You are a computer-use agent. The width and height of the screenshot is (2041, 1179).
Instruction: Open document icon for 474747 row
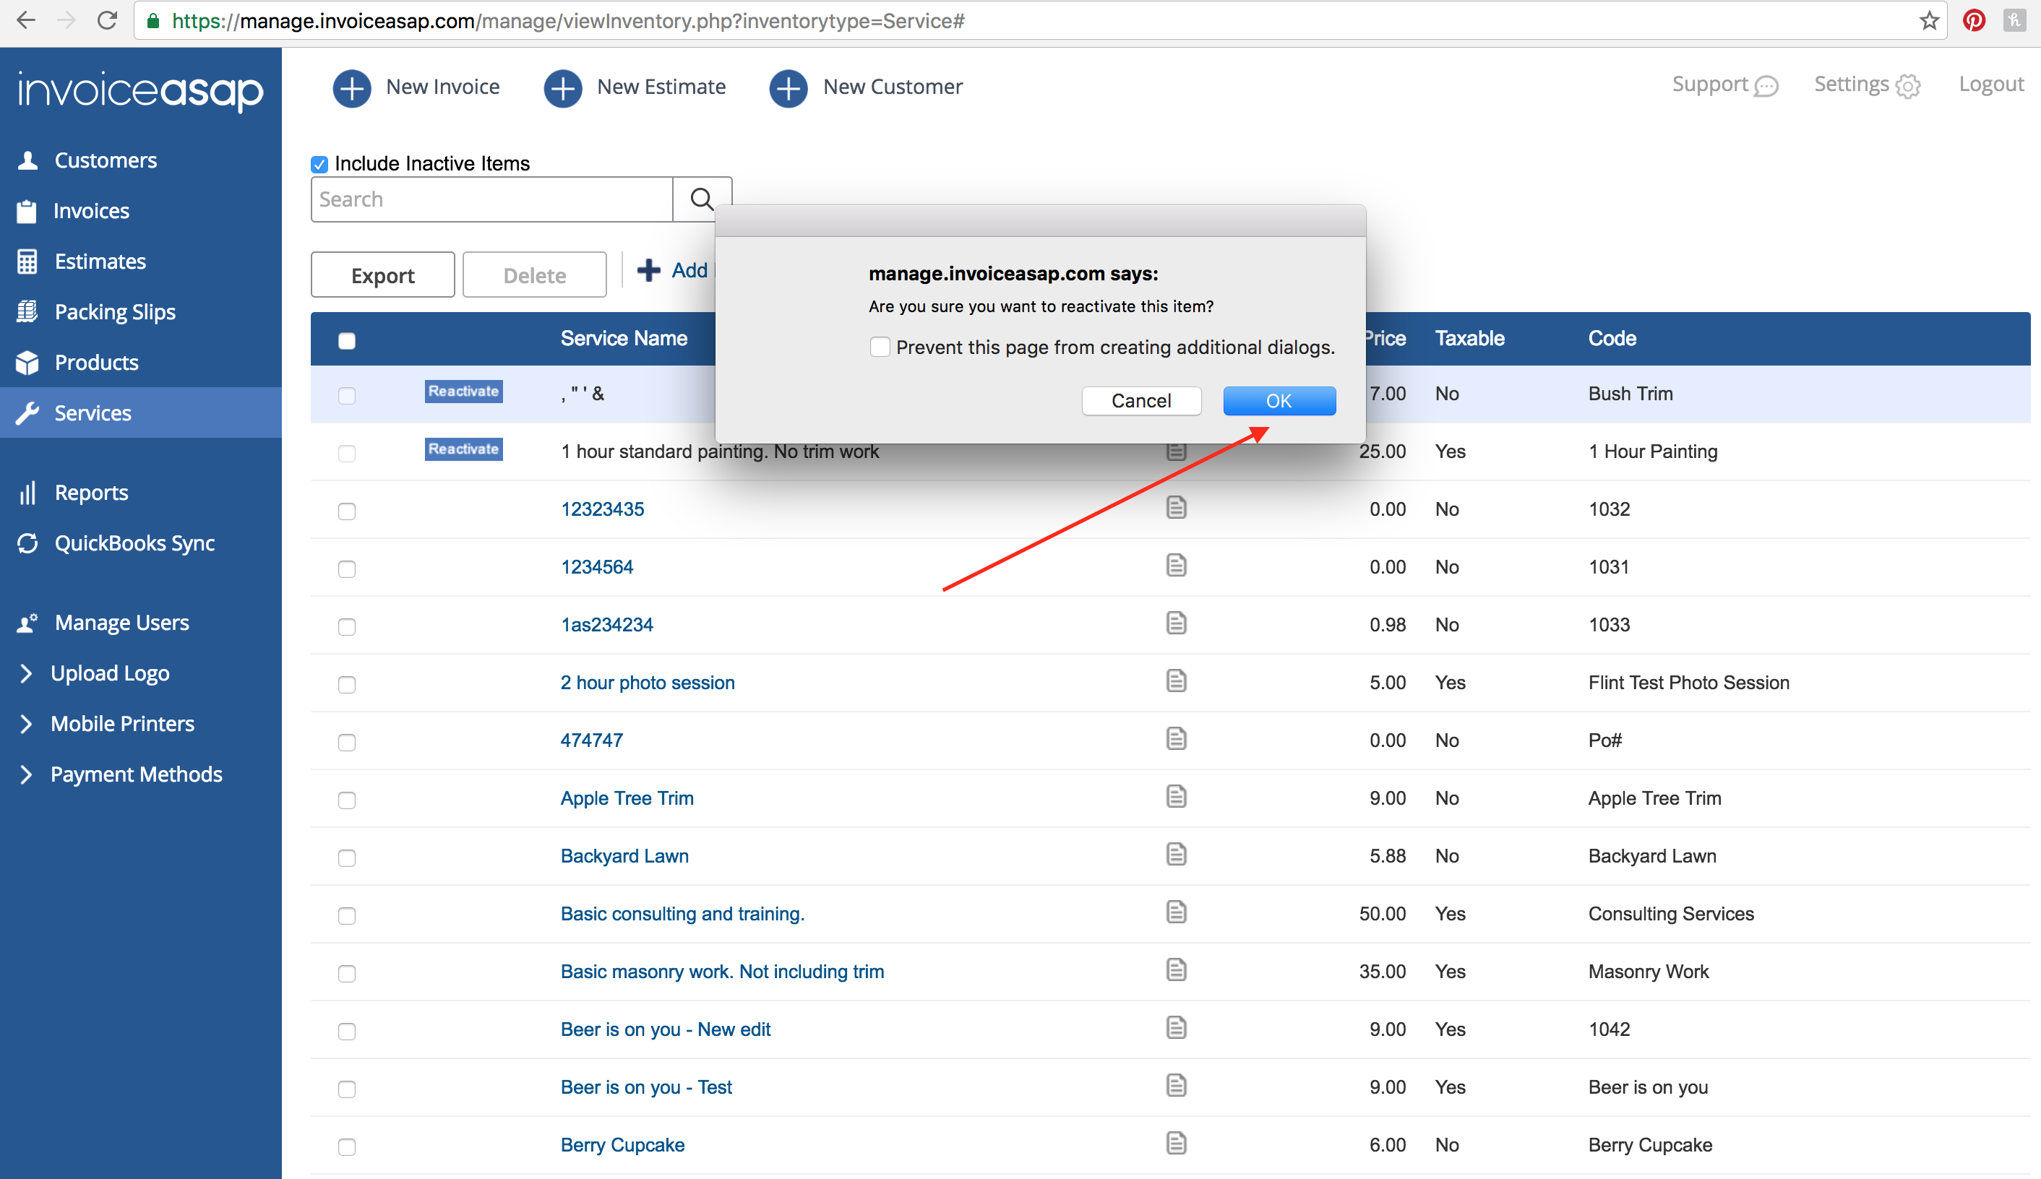(x=1176, y=738)
